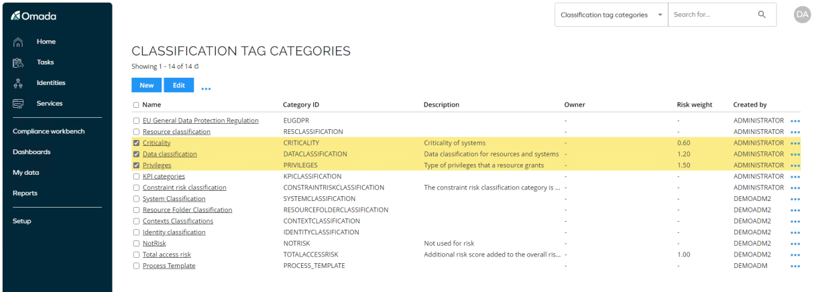Viewport: 818px width, 292px height.
Task: Click the Home icon in sidebar
Action: [x=18, y=42]
